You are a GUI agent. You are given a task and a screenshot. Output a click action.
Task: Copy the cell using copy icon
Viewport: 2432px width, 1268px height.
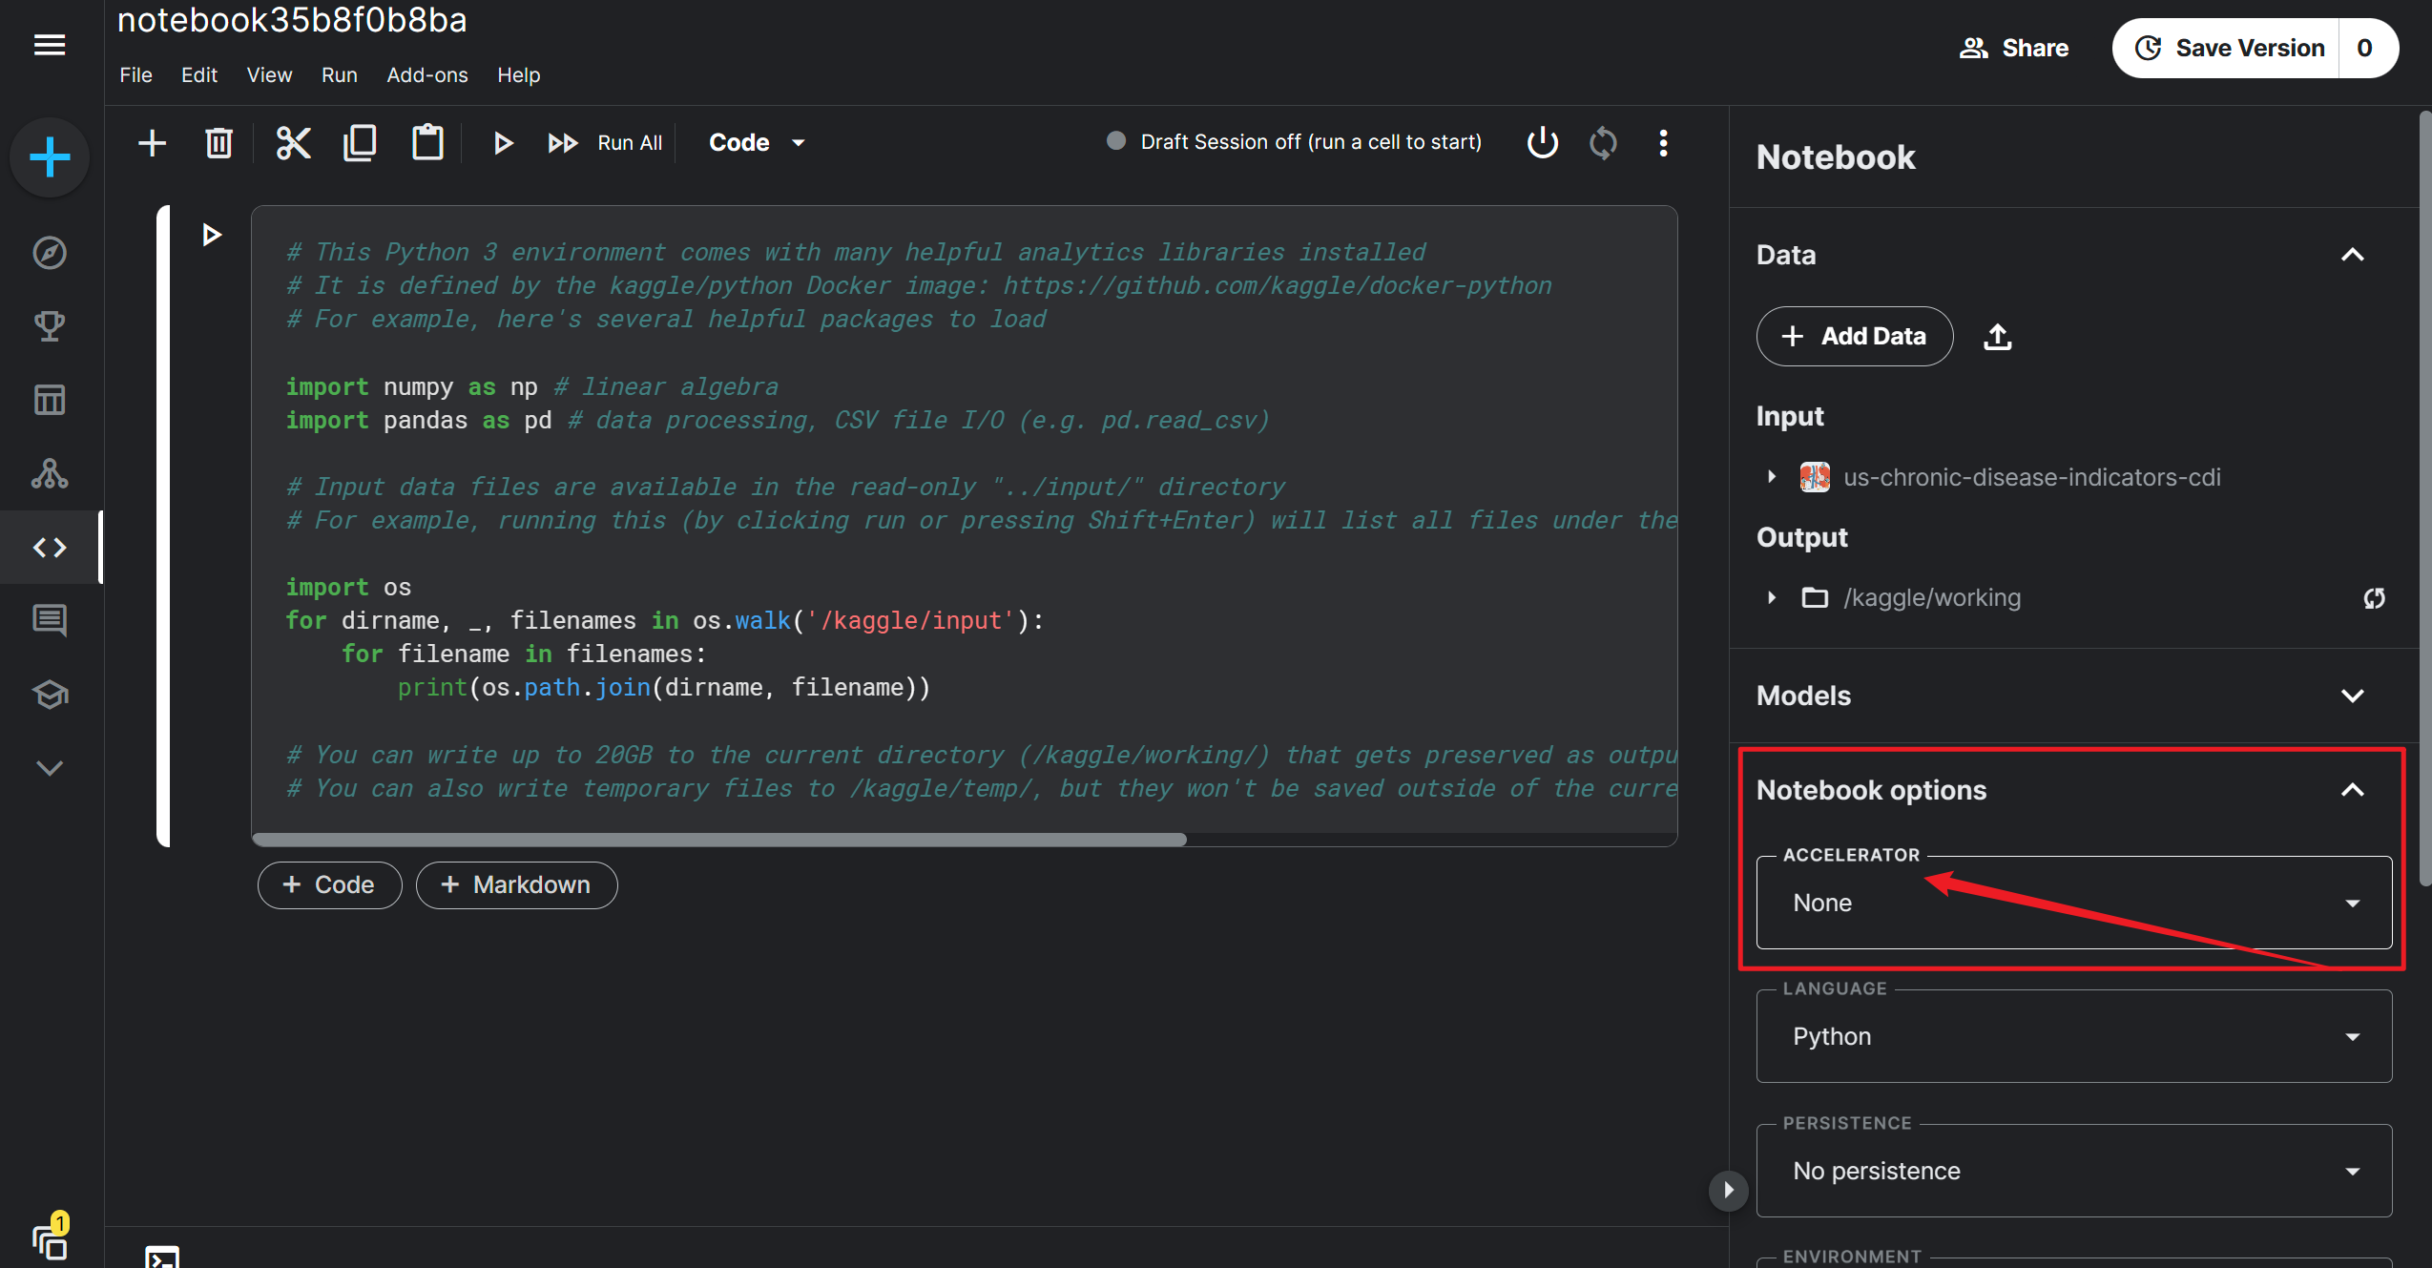(x=360, y=143)
